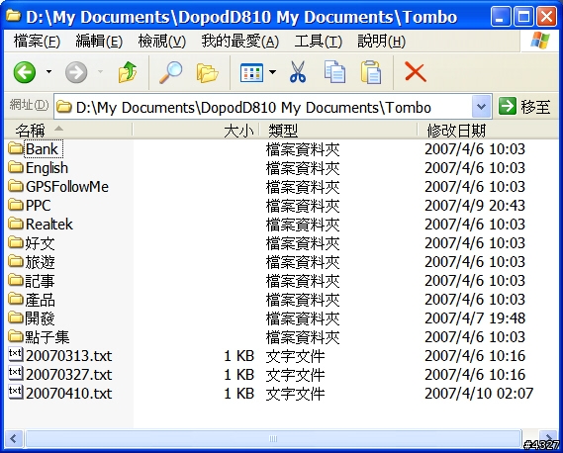The height and width of the screenshot is (453, 563).
Task: Click the 產品 folder icon
Action: tap(16, 299)
